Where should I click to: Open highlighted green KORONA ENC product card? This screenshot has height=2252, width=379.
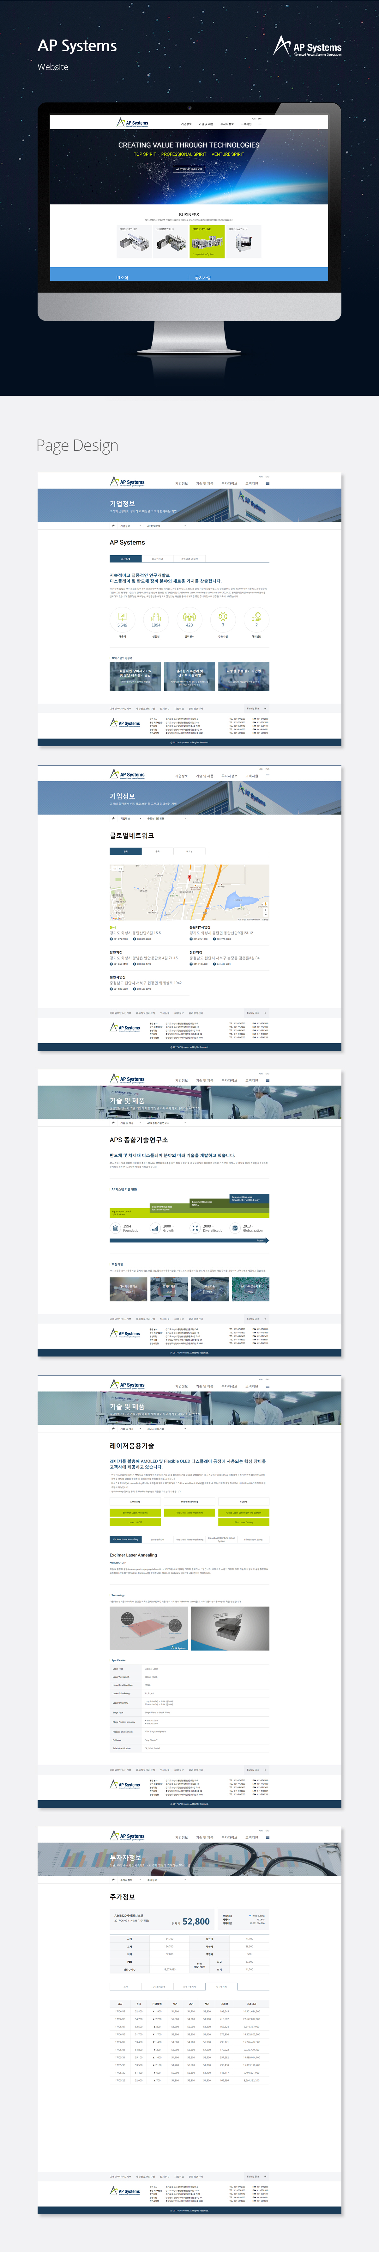click(x=207, y=242)
